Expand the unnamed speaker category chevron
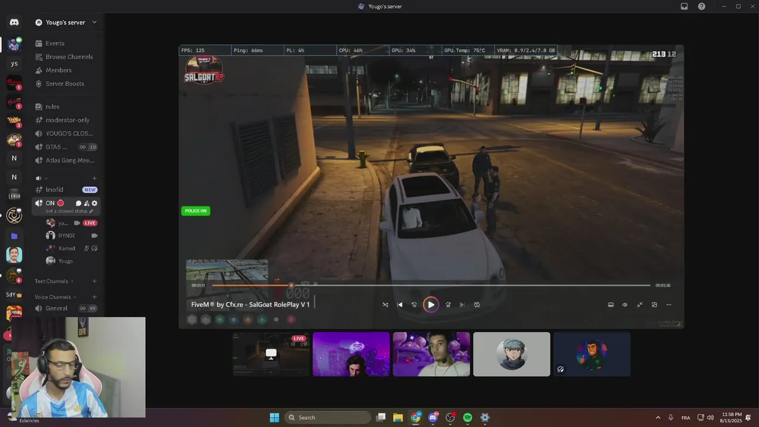 [x=46, y=179]
